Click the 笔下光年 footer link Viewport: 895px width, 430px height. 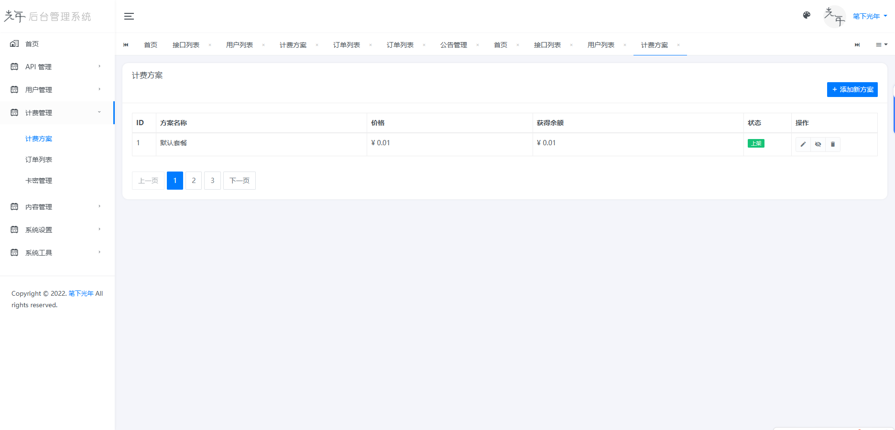click(81, 293)
